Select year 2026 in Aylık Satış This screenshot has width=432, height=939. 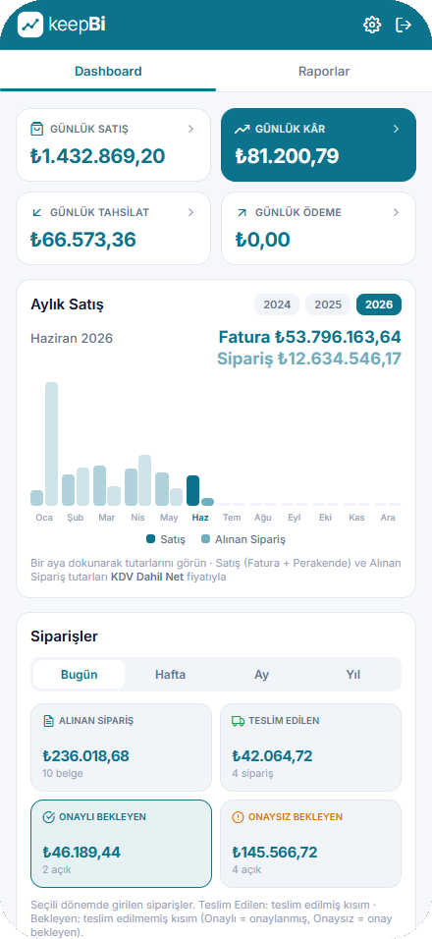(379, 304)
